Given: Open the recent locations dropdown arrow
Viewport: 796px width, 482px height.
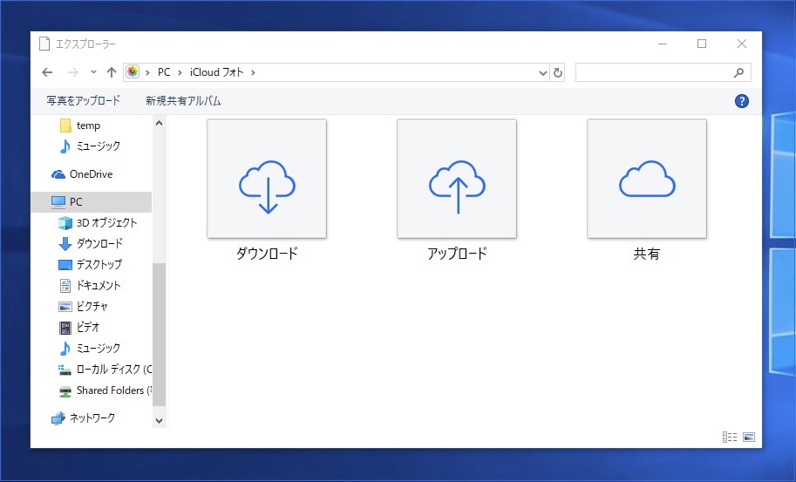Looking at the screenshot, I should point(93,72).
